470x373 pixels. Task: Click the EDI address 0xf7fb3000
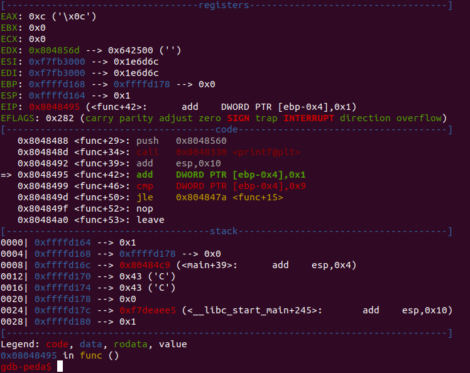pos(57,73)
